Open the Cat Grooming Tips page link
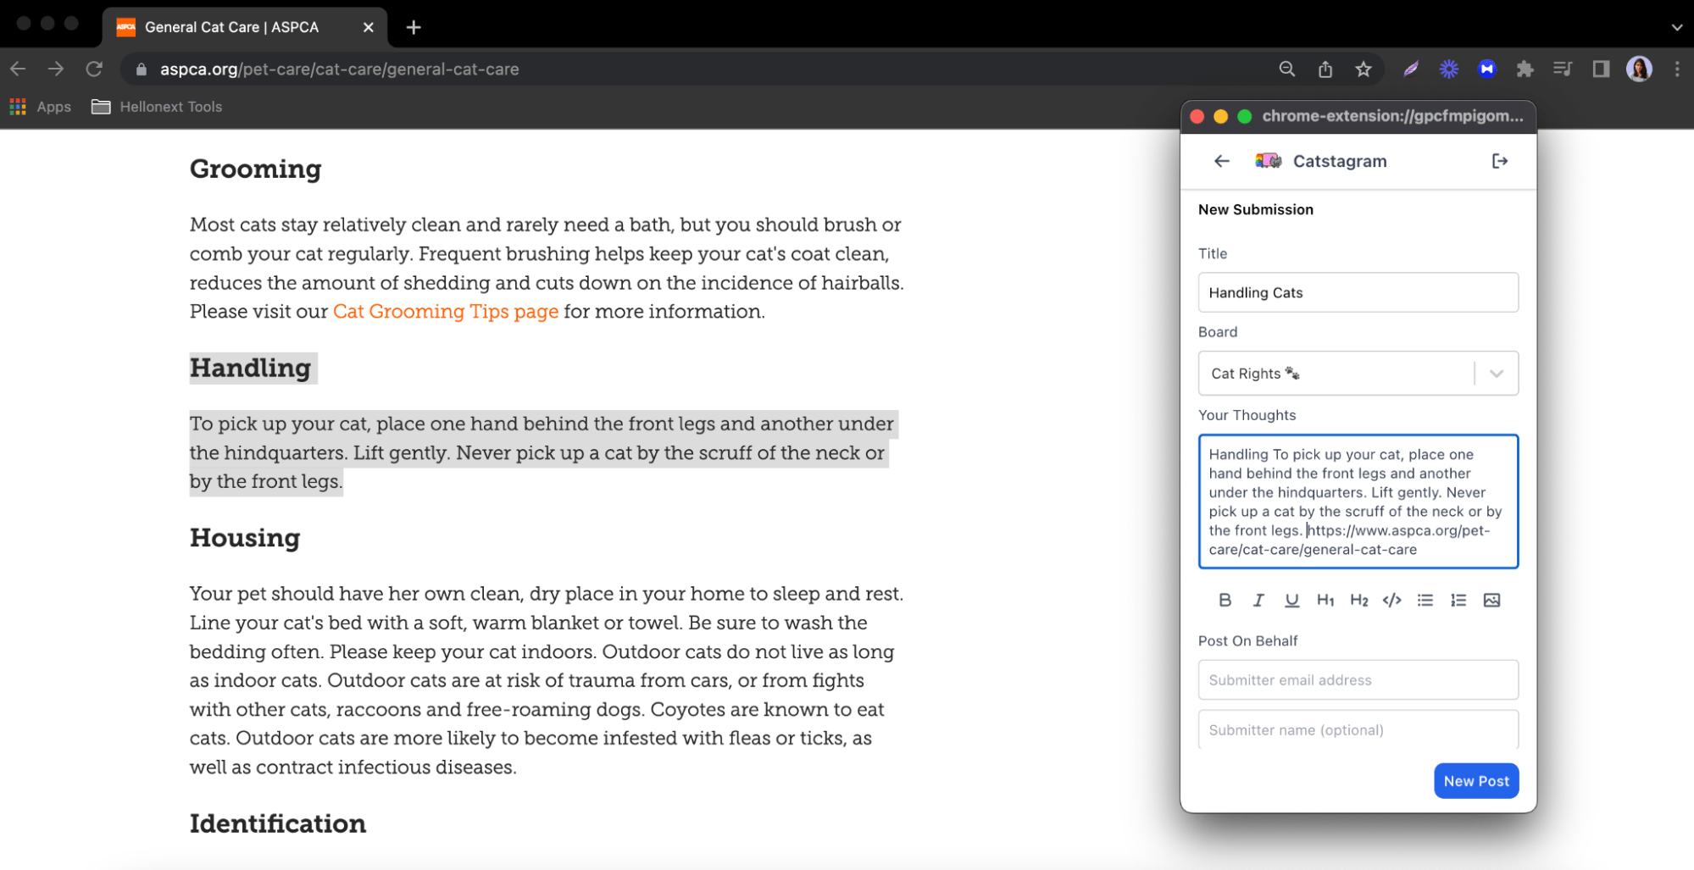The width and height of the screenshot is (1694, 870). 445,311
